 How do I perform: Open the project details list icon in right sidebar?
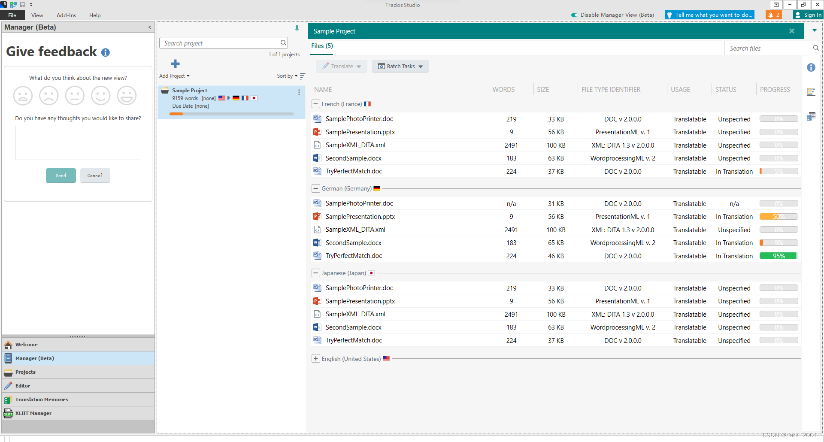point(811,92)
